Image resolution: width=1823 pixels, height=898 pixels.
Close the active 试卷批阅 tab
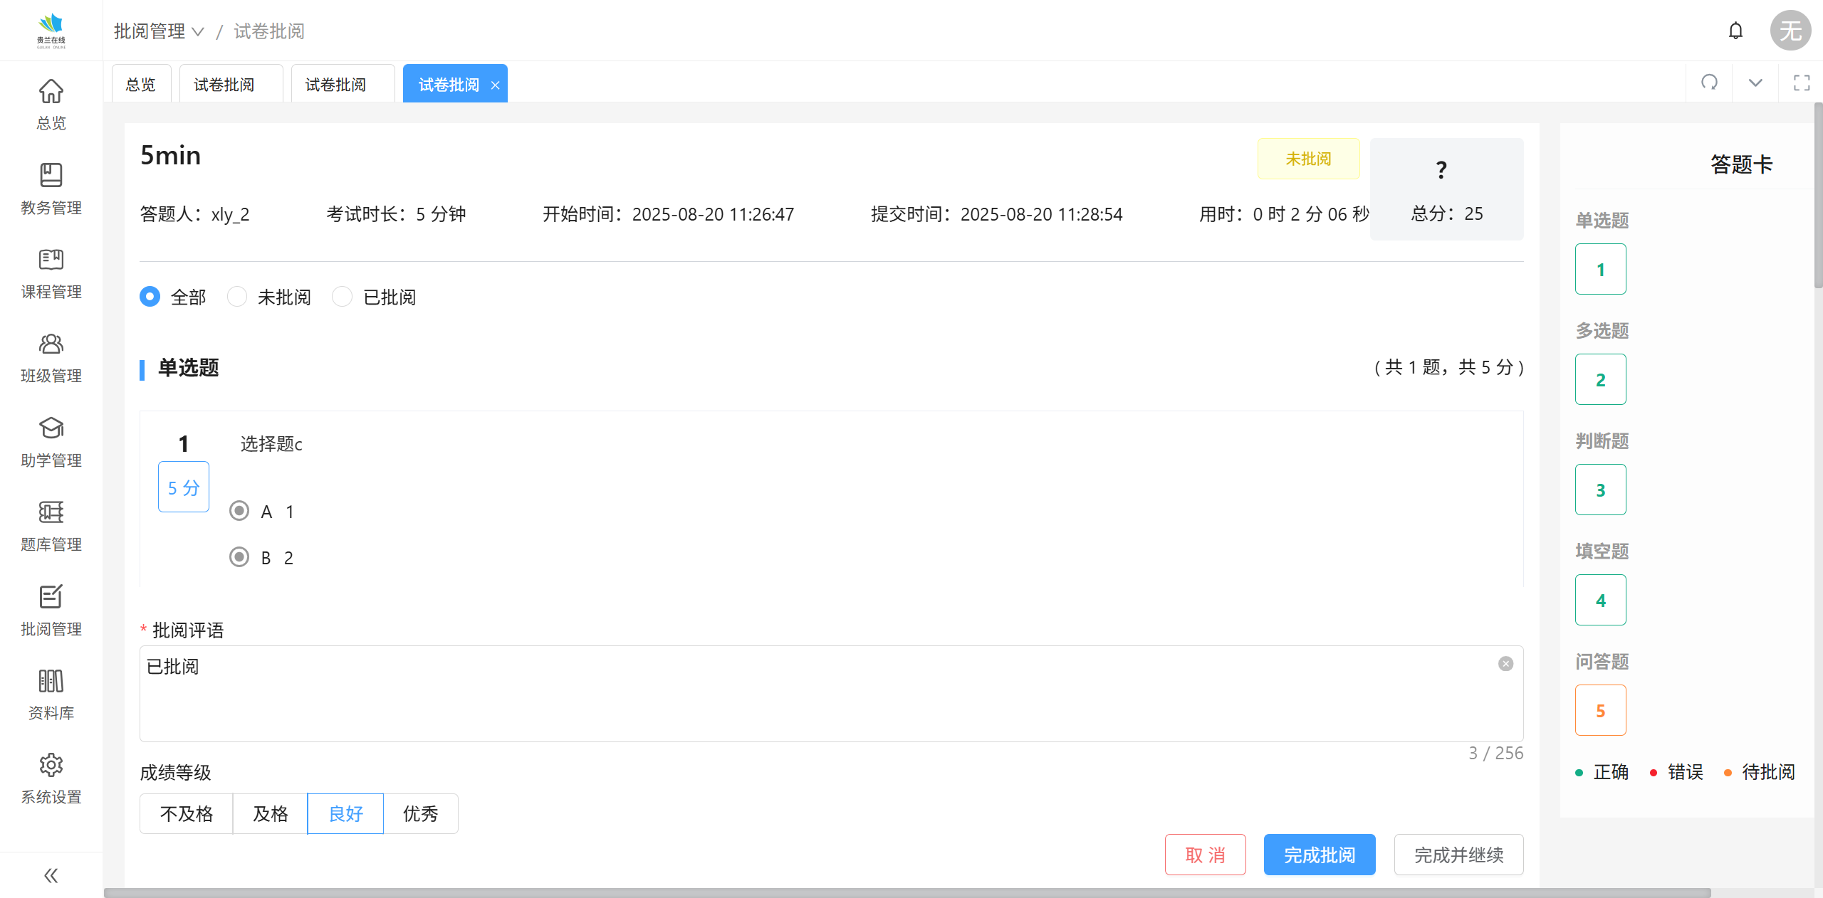[x=495, y=85]
